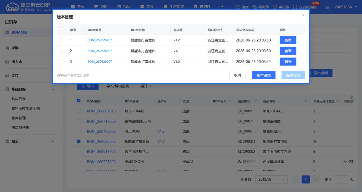The image size is (362, 192).
Task: Click the 版本比对 button
Action: [x=293, y=75]
